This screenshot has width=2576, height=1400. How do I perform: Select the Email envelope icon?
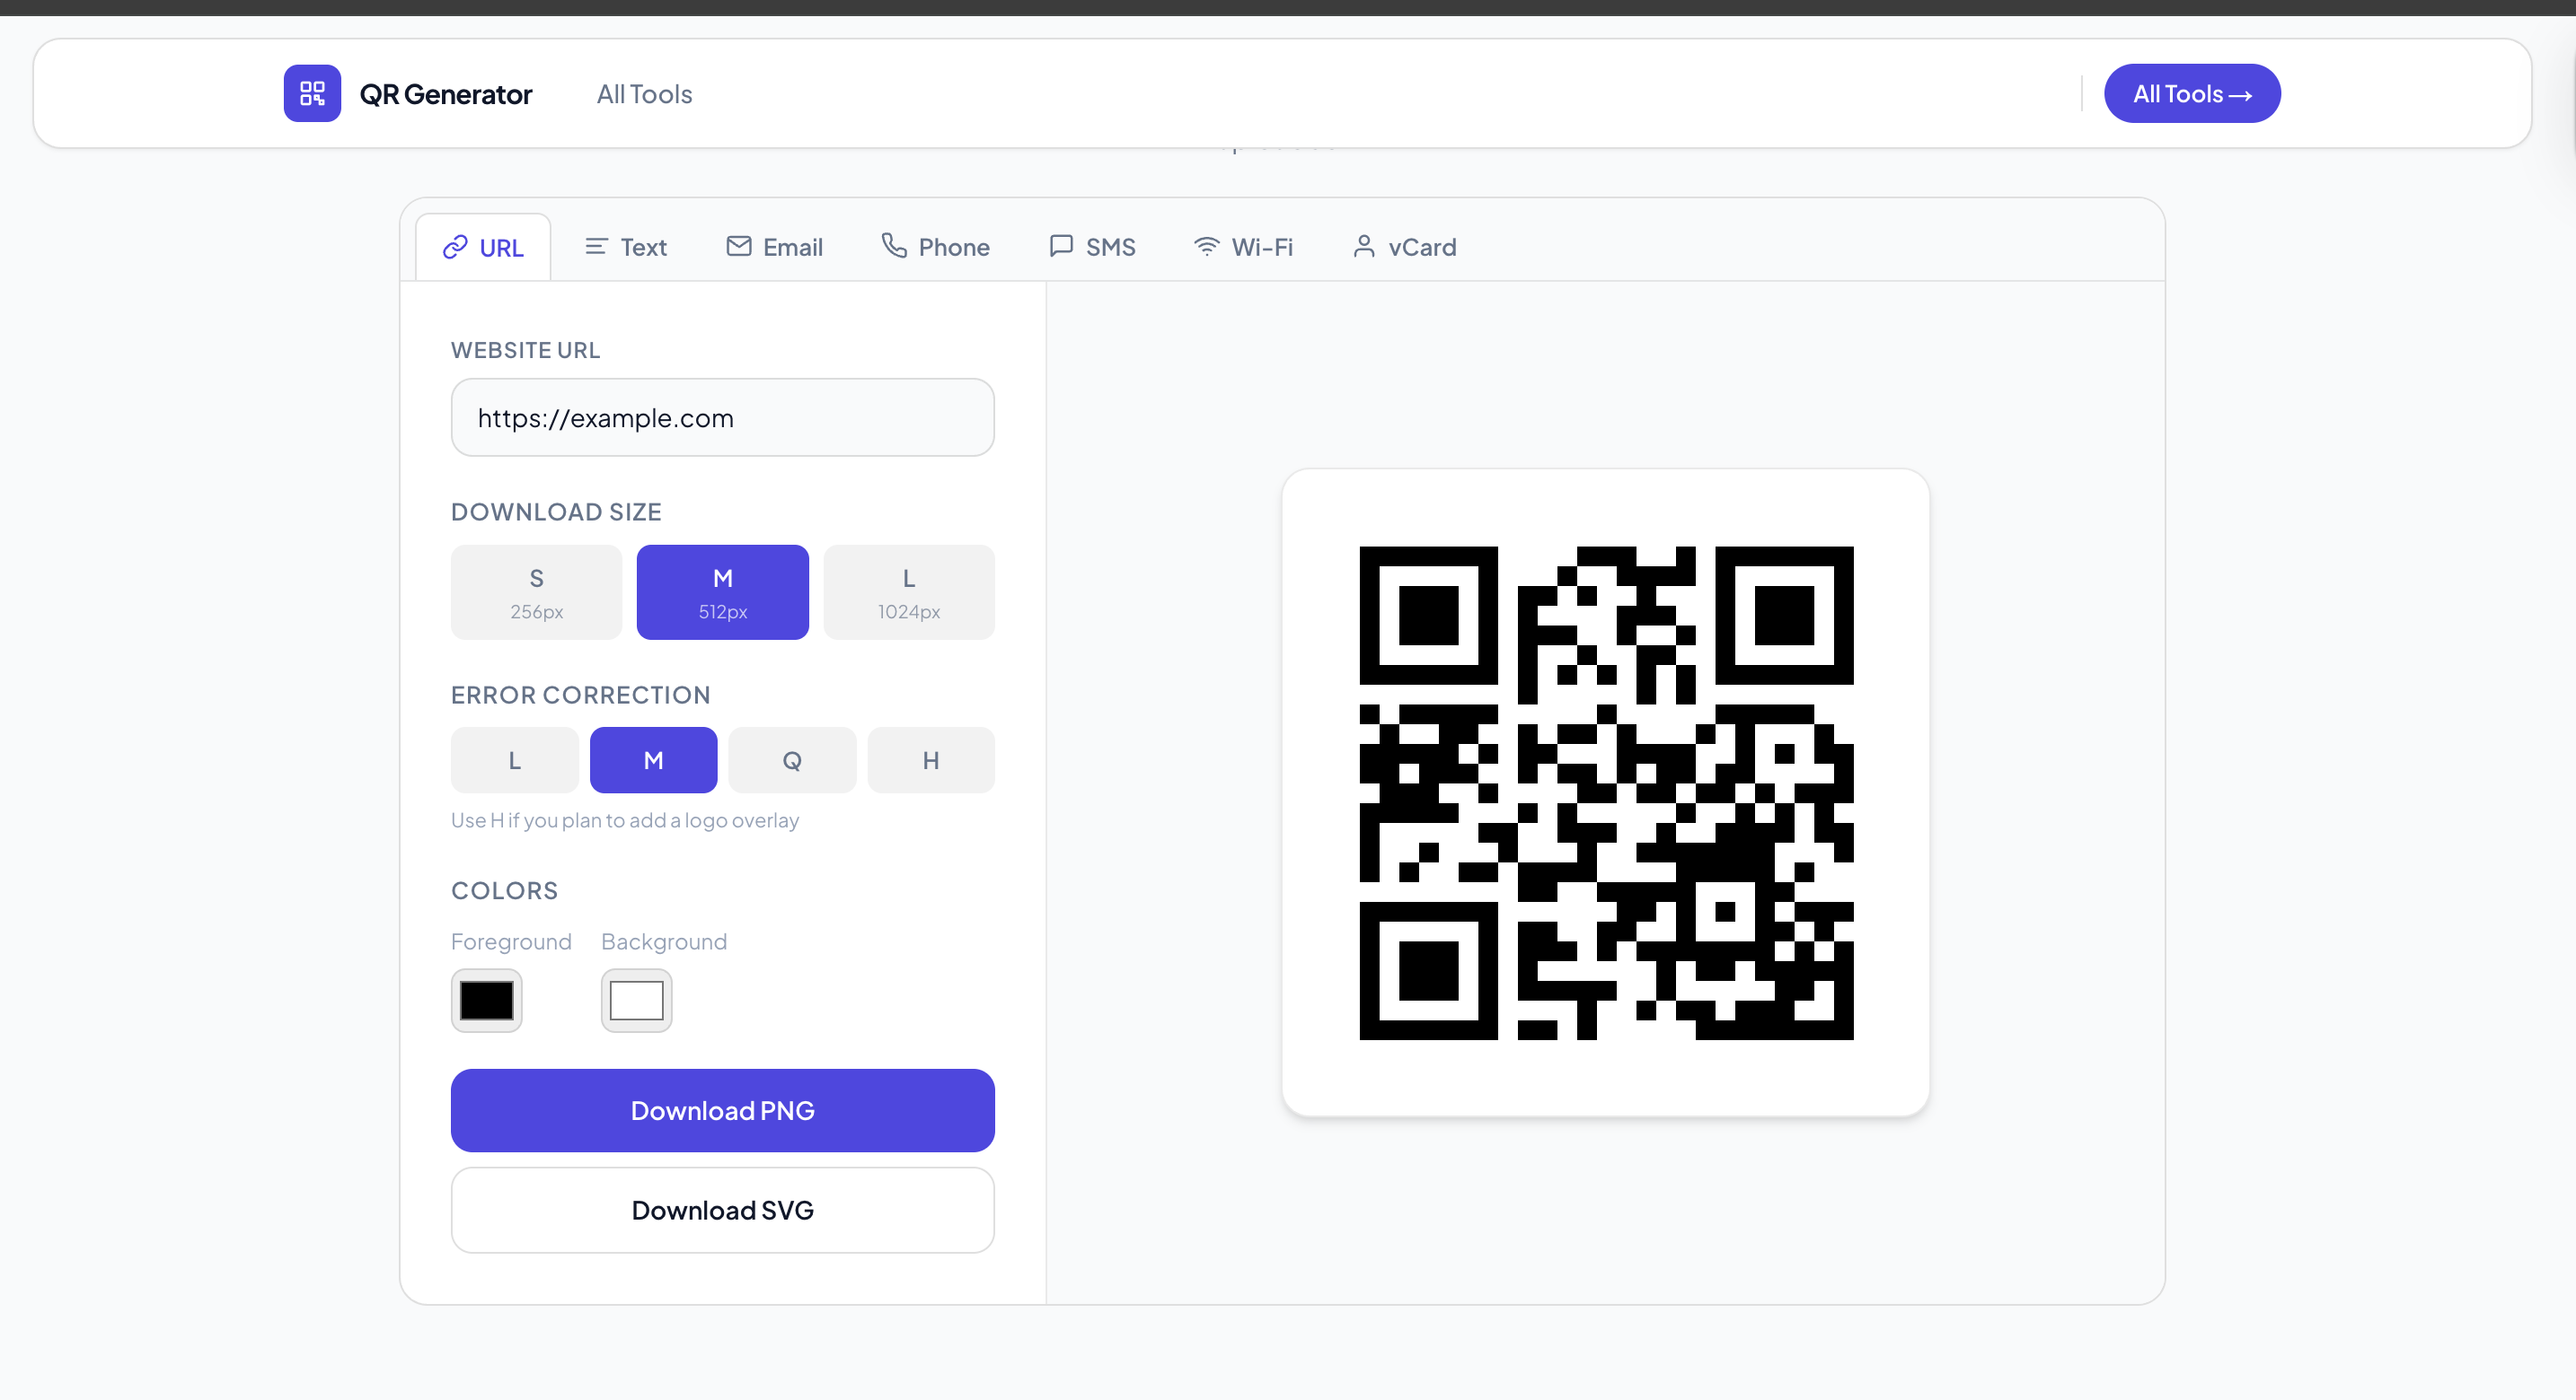pos(737,247)
